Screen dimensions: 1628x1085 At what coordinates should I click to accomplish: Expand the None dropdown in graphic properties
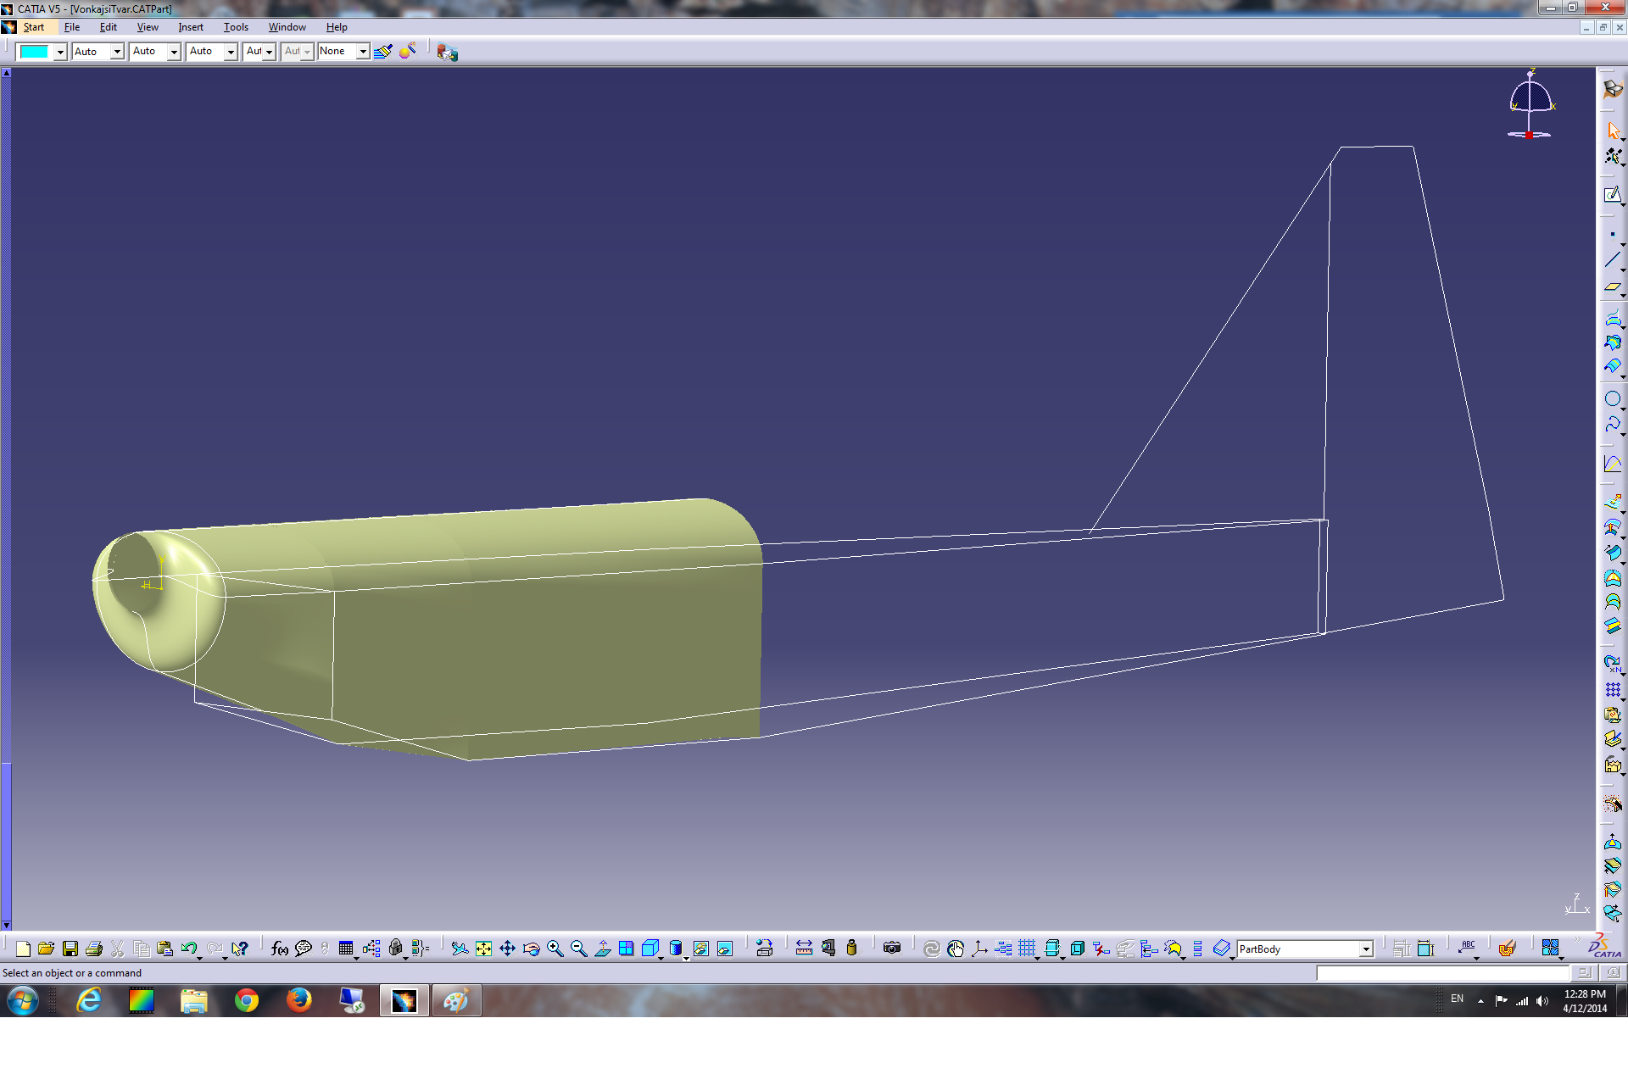tap(363, 52)
